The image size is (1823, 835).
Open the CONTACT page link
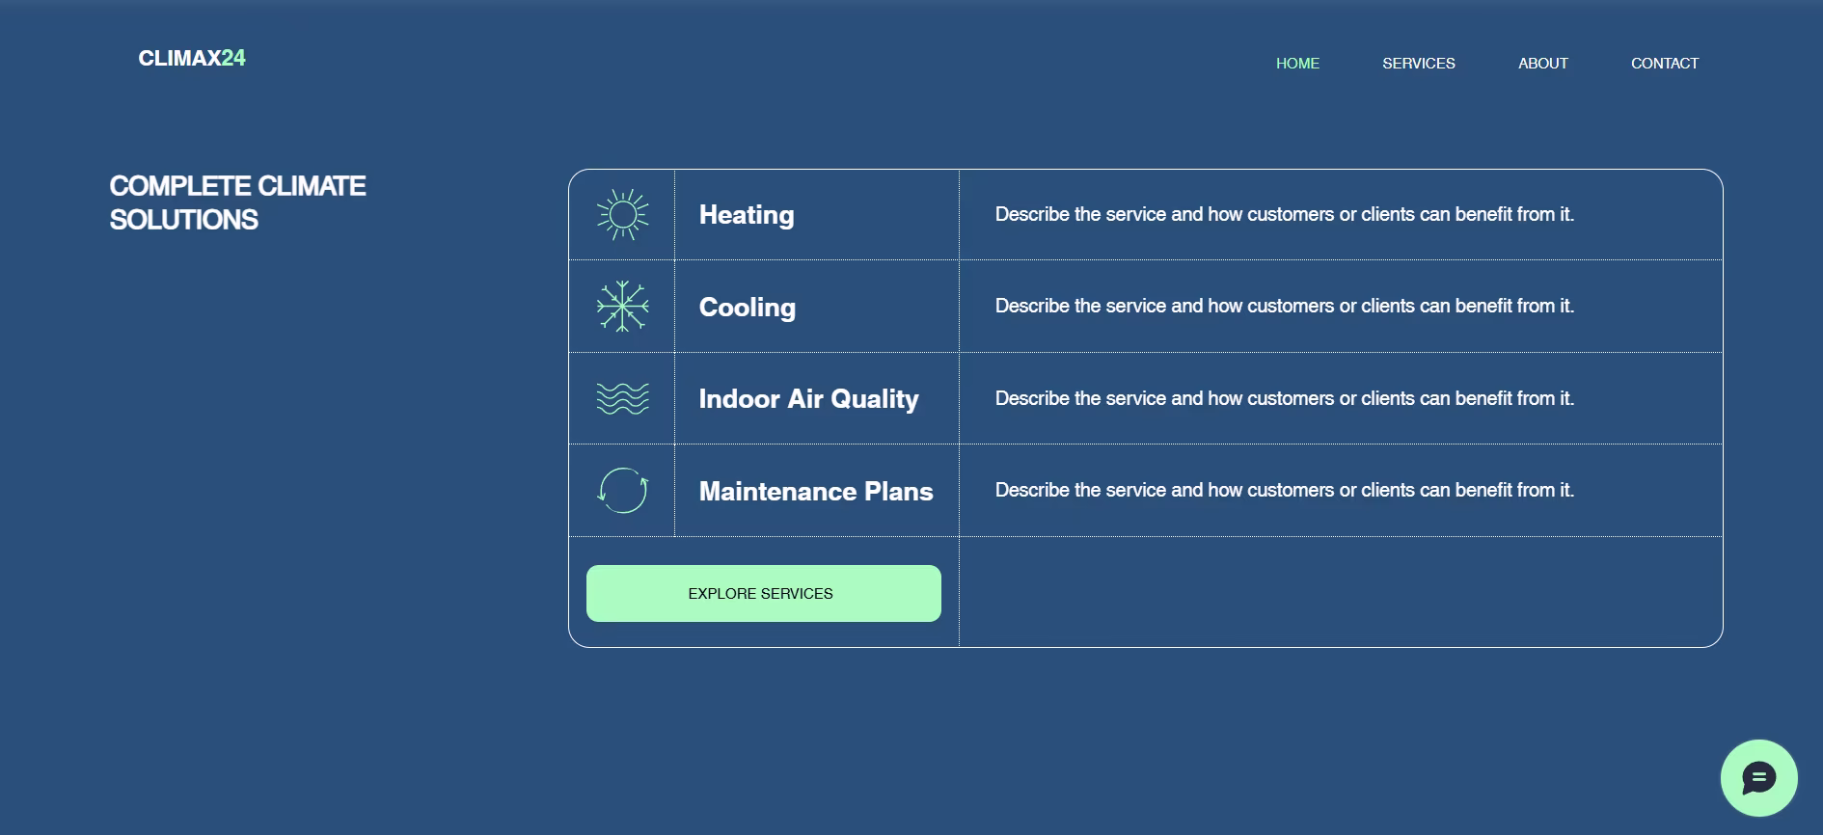point(1665,63)
